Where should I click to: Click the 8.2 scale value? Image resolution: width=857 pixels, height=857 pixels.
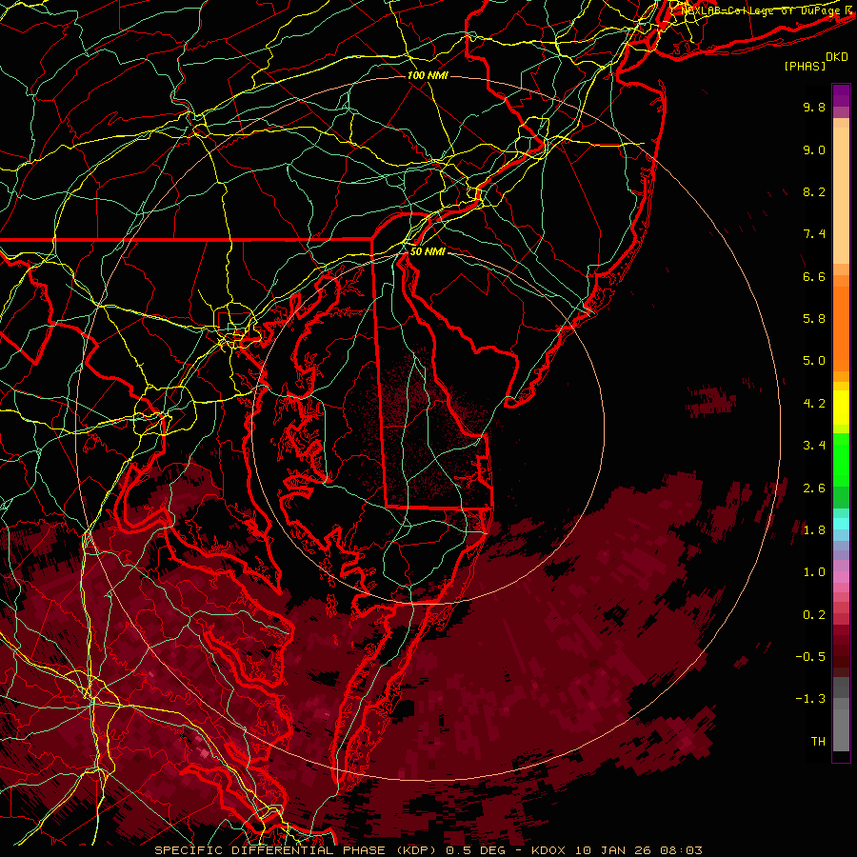pos(814,191)
